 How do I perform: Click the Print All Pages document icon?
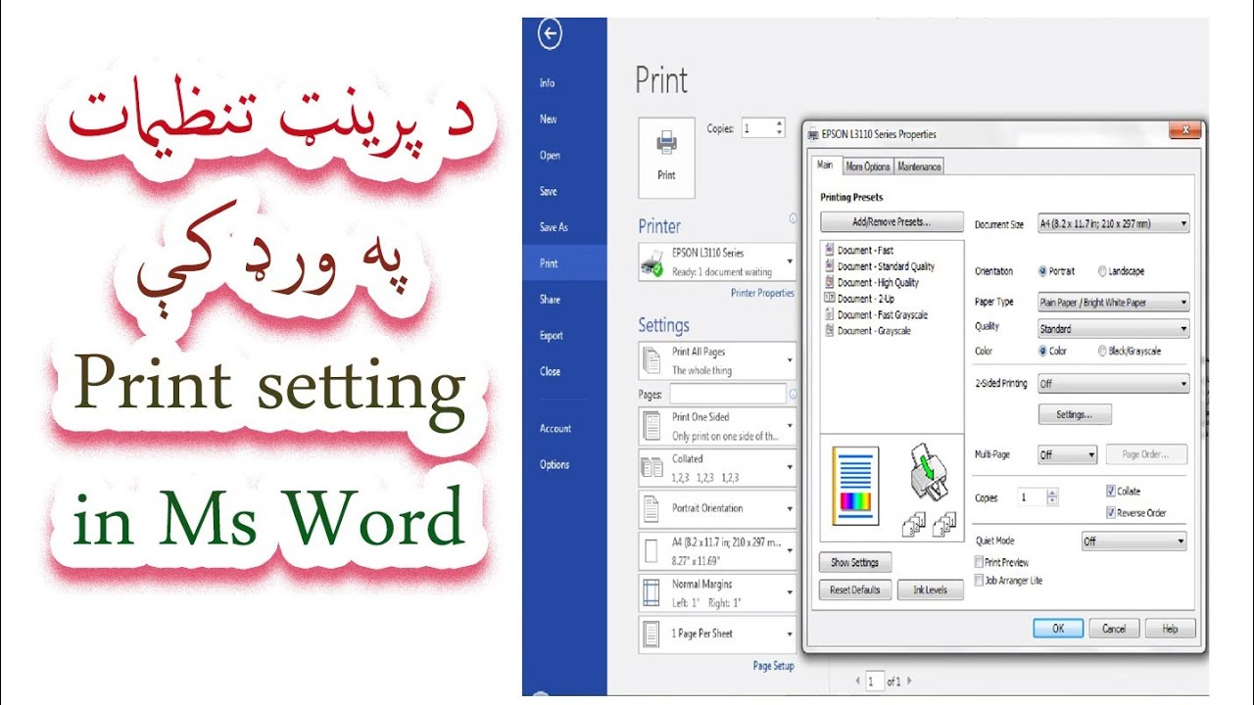point(651,361)
